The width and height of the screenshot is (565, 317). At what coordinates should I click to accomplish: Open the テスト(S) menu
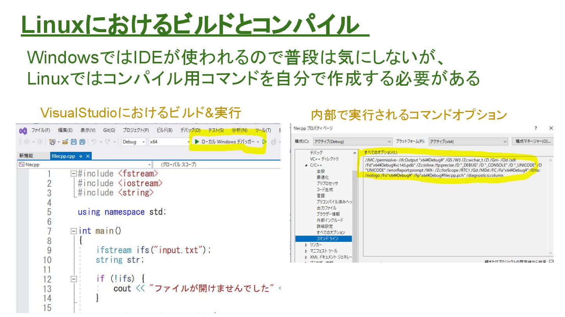[x=216, y=130]
